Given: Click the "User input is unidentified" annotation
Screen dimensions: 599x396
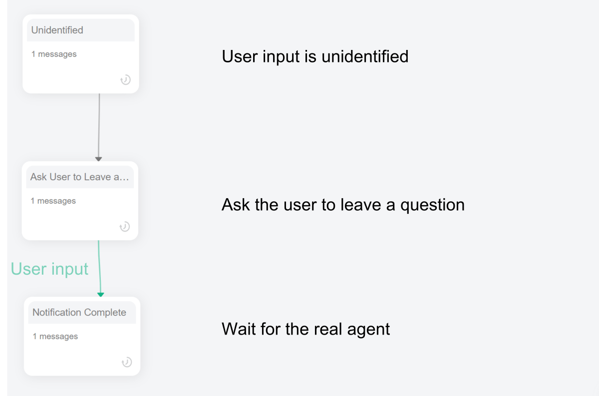Looking at the screenshot, I should pyautogui.click(x=315, y=56).
